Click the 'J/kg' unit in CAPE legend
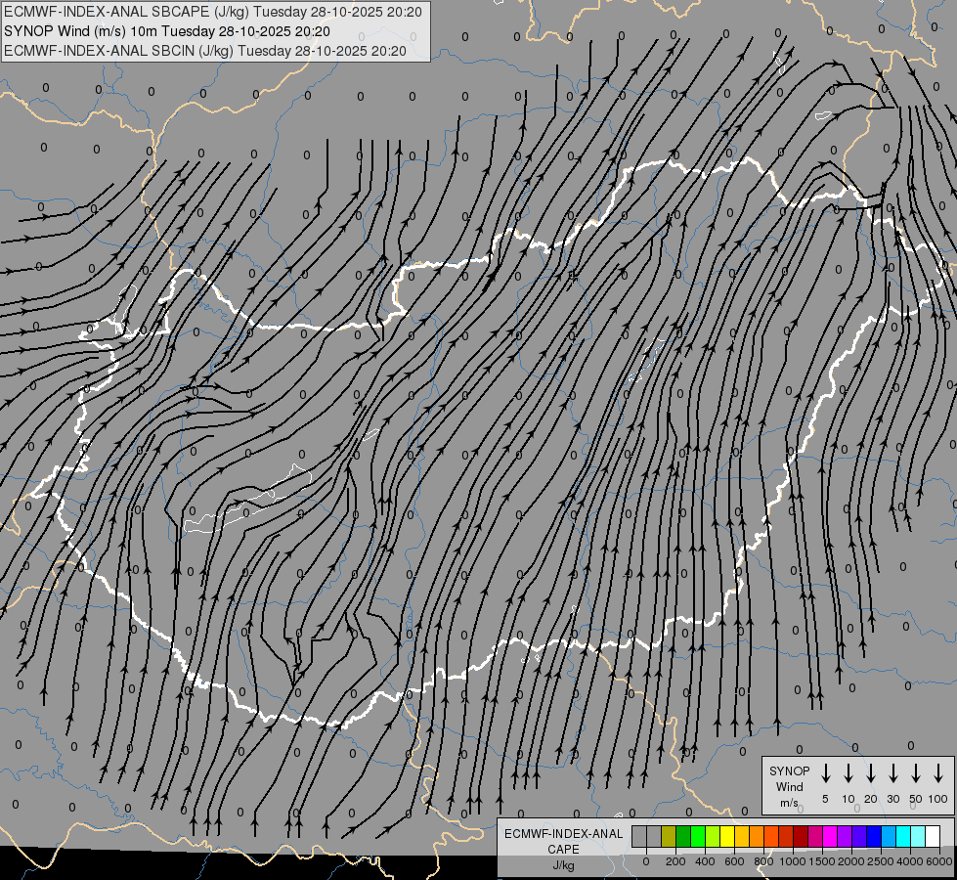Image resolution: width=957 pixels, height=880 pixels. coord(563,865)
